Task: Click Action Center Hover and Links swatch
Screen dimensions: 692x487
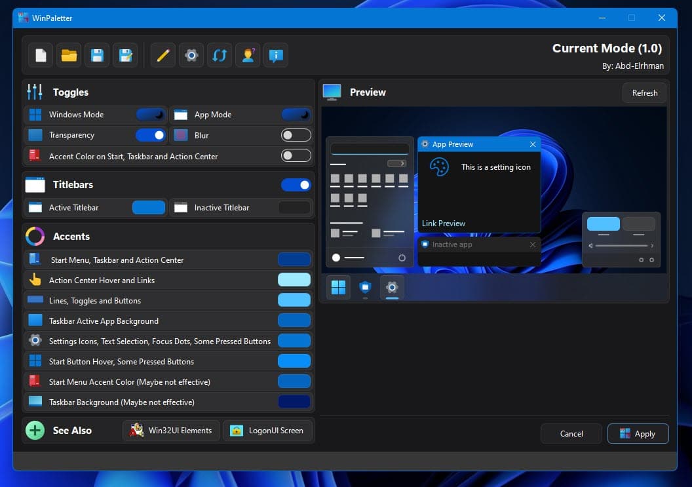Action: (x=294, y=281)
